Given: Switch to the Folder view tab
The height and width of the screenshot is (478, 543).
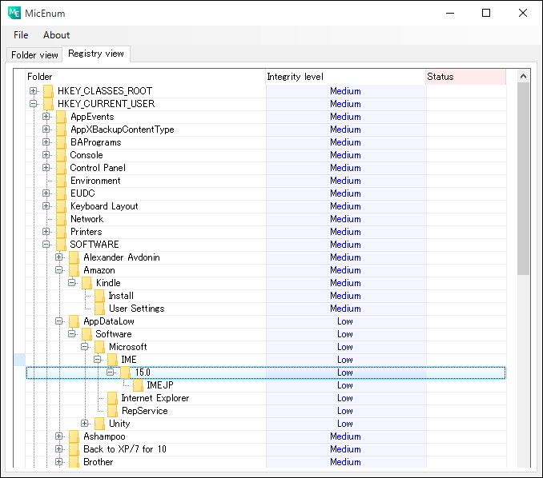Looking at the screenshot, I should [x=34, y=55].
